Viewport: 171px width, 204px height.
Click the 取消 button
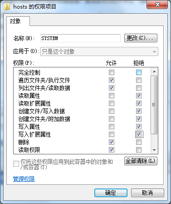(147, 193)
